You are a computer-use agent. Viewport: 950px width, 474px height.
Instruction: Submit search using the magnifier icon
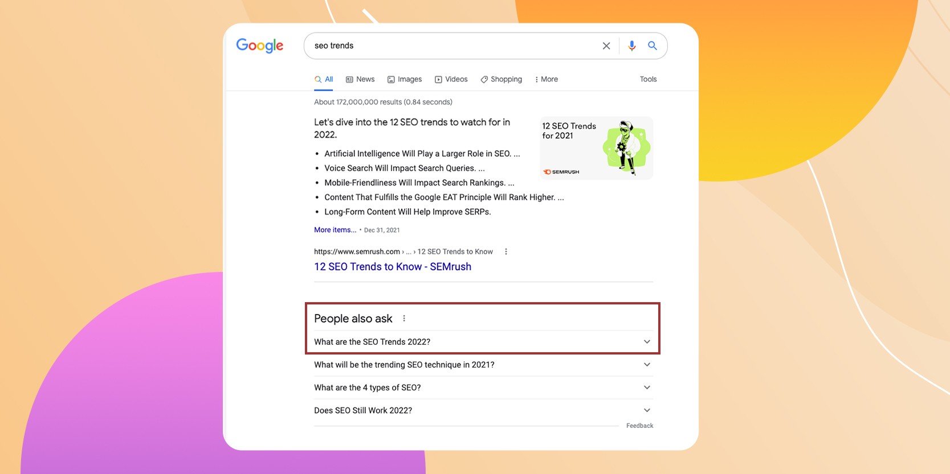click(x=653, y=46)
